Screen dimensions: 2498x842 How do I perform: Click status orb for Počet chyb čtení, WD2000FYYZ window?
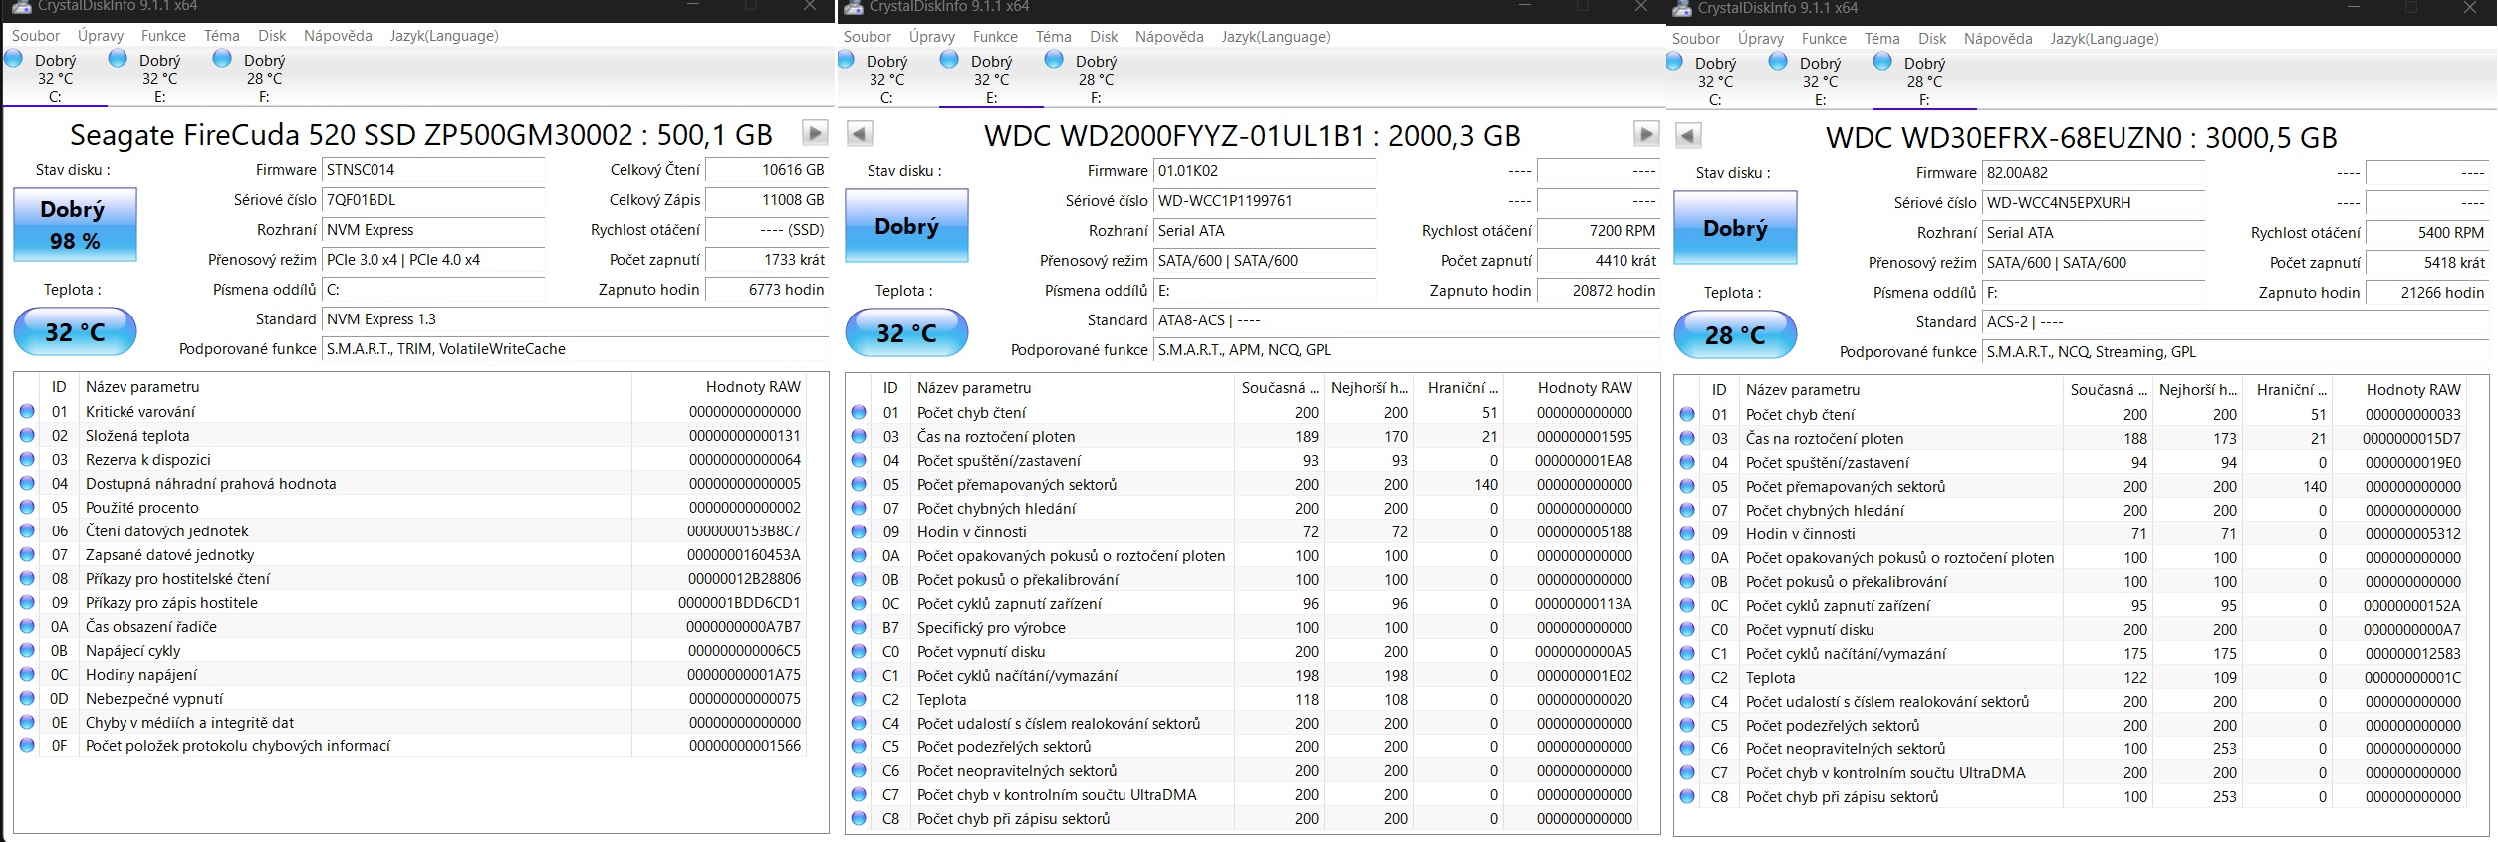(859, 412)
